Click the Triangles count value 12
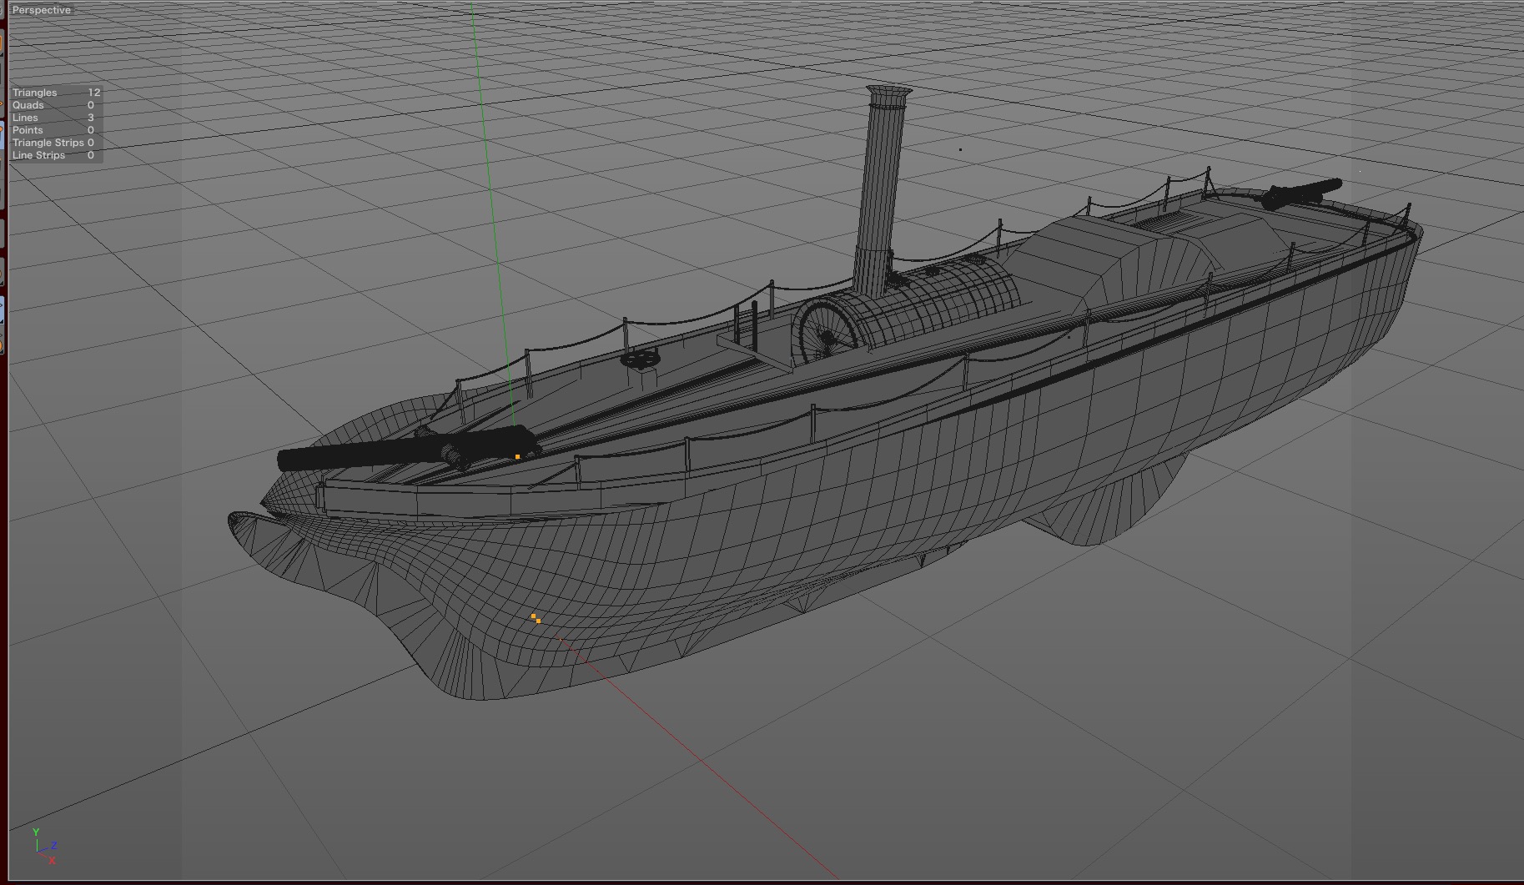 tap(94, 93)
